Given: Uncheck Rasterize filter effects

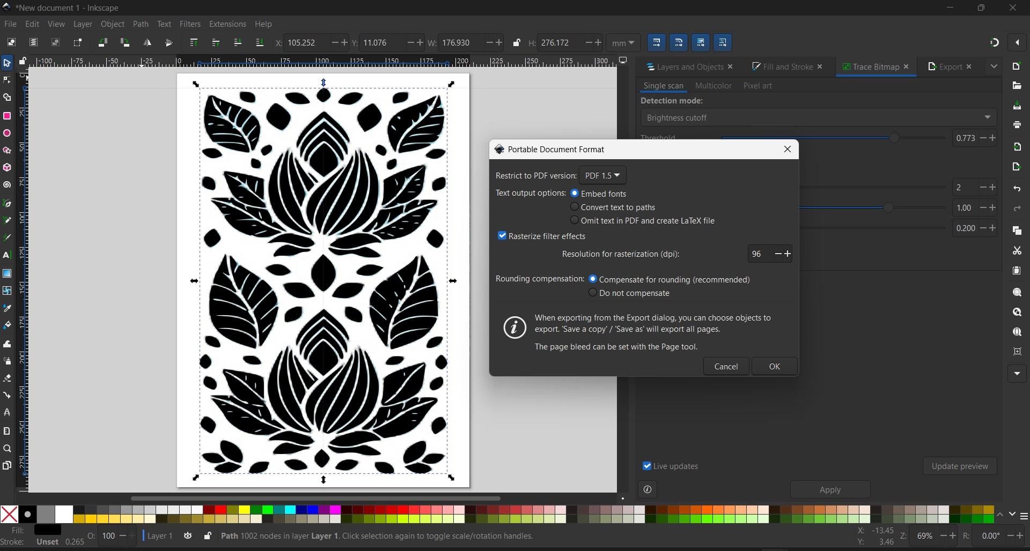Looking at the screenshot, I should (x=502, y=236).
